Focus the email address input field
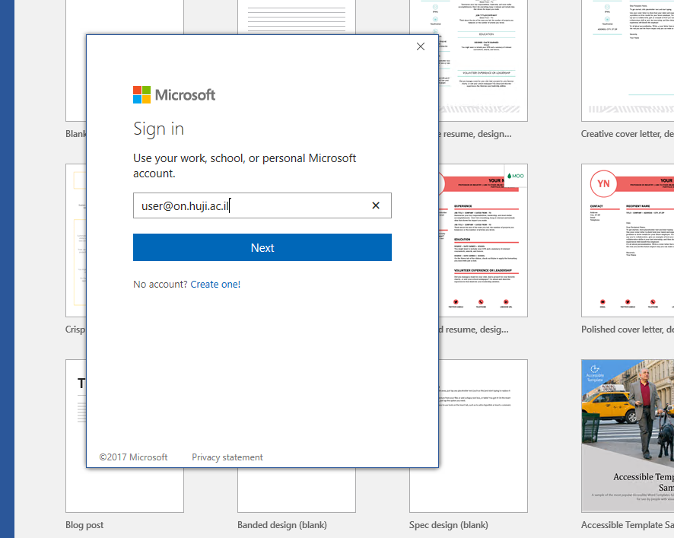 (x=262, y=205)
